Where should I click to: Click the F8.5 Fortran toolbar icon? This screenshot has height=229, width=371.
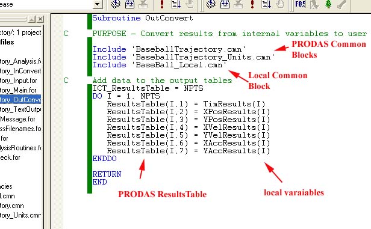(x=301, y=4)
